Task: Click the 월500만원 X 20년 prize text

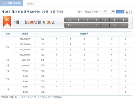Action: (x=40, y=22)
